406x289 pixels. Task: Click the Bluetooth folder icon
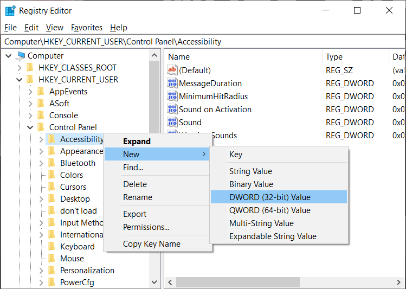[52, 163]
